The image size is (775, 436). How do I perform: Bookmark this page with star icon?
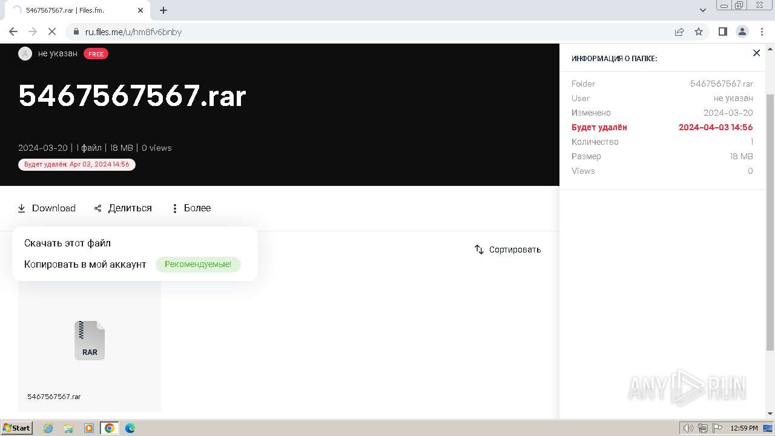pyautogui.click(x=699, y=31)
